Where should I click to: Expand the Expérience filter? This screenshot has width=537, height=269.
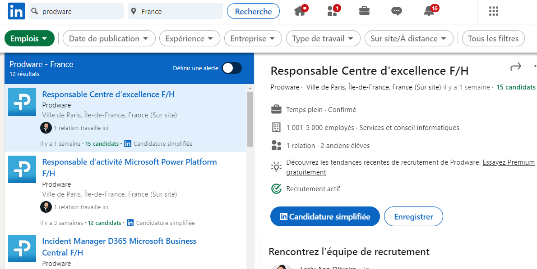pos(190,38)
